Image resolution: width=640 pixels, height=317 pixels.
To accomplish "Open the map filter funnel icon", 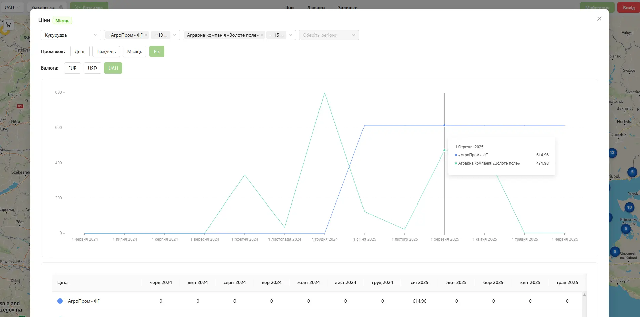I will (x=9, y=25).
